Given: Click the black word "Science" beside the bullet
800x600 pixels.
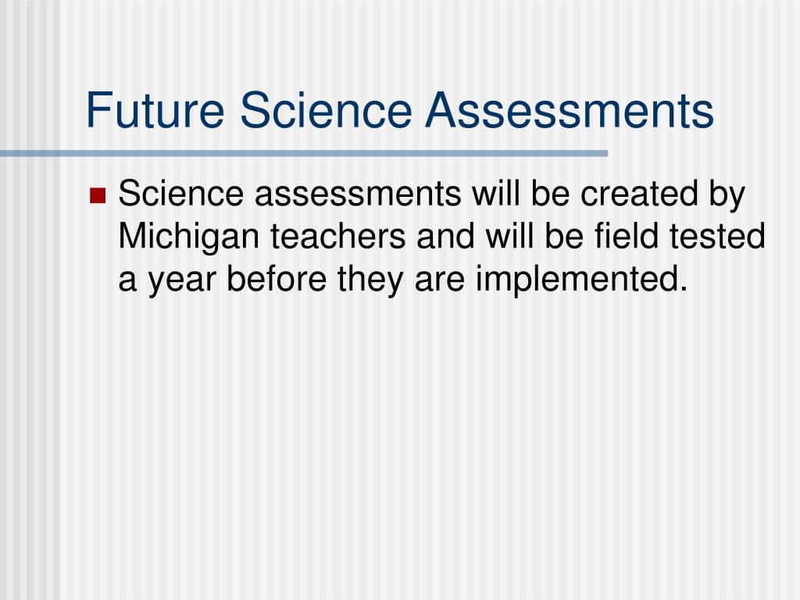Looking at the screenshot, I should pyautogui.click(x=181, y=194).
